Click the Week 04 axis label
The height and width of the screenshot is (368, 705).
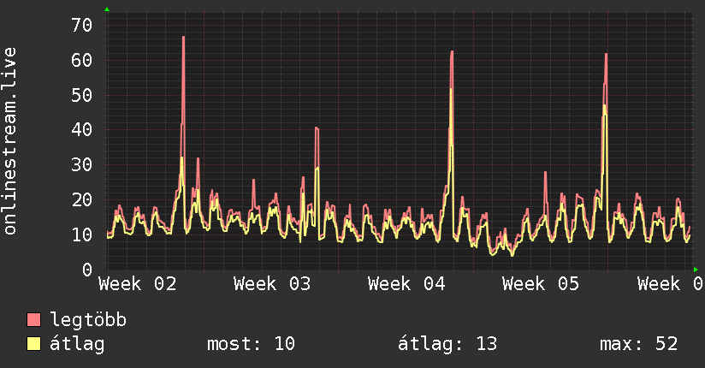[x=406, y=284]
